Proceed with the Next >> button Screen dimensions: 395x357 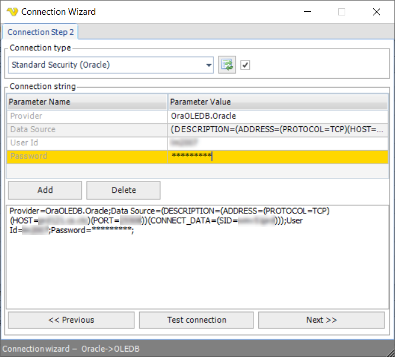tap(322, 320)
